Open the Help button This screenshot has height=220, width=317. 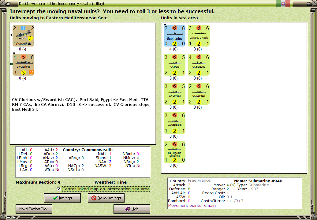click(132, 209)
